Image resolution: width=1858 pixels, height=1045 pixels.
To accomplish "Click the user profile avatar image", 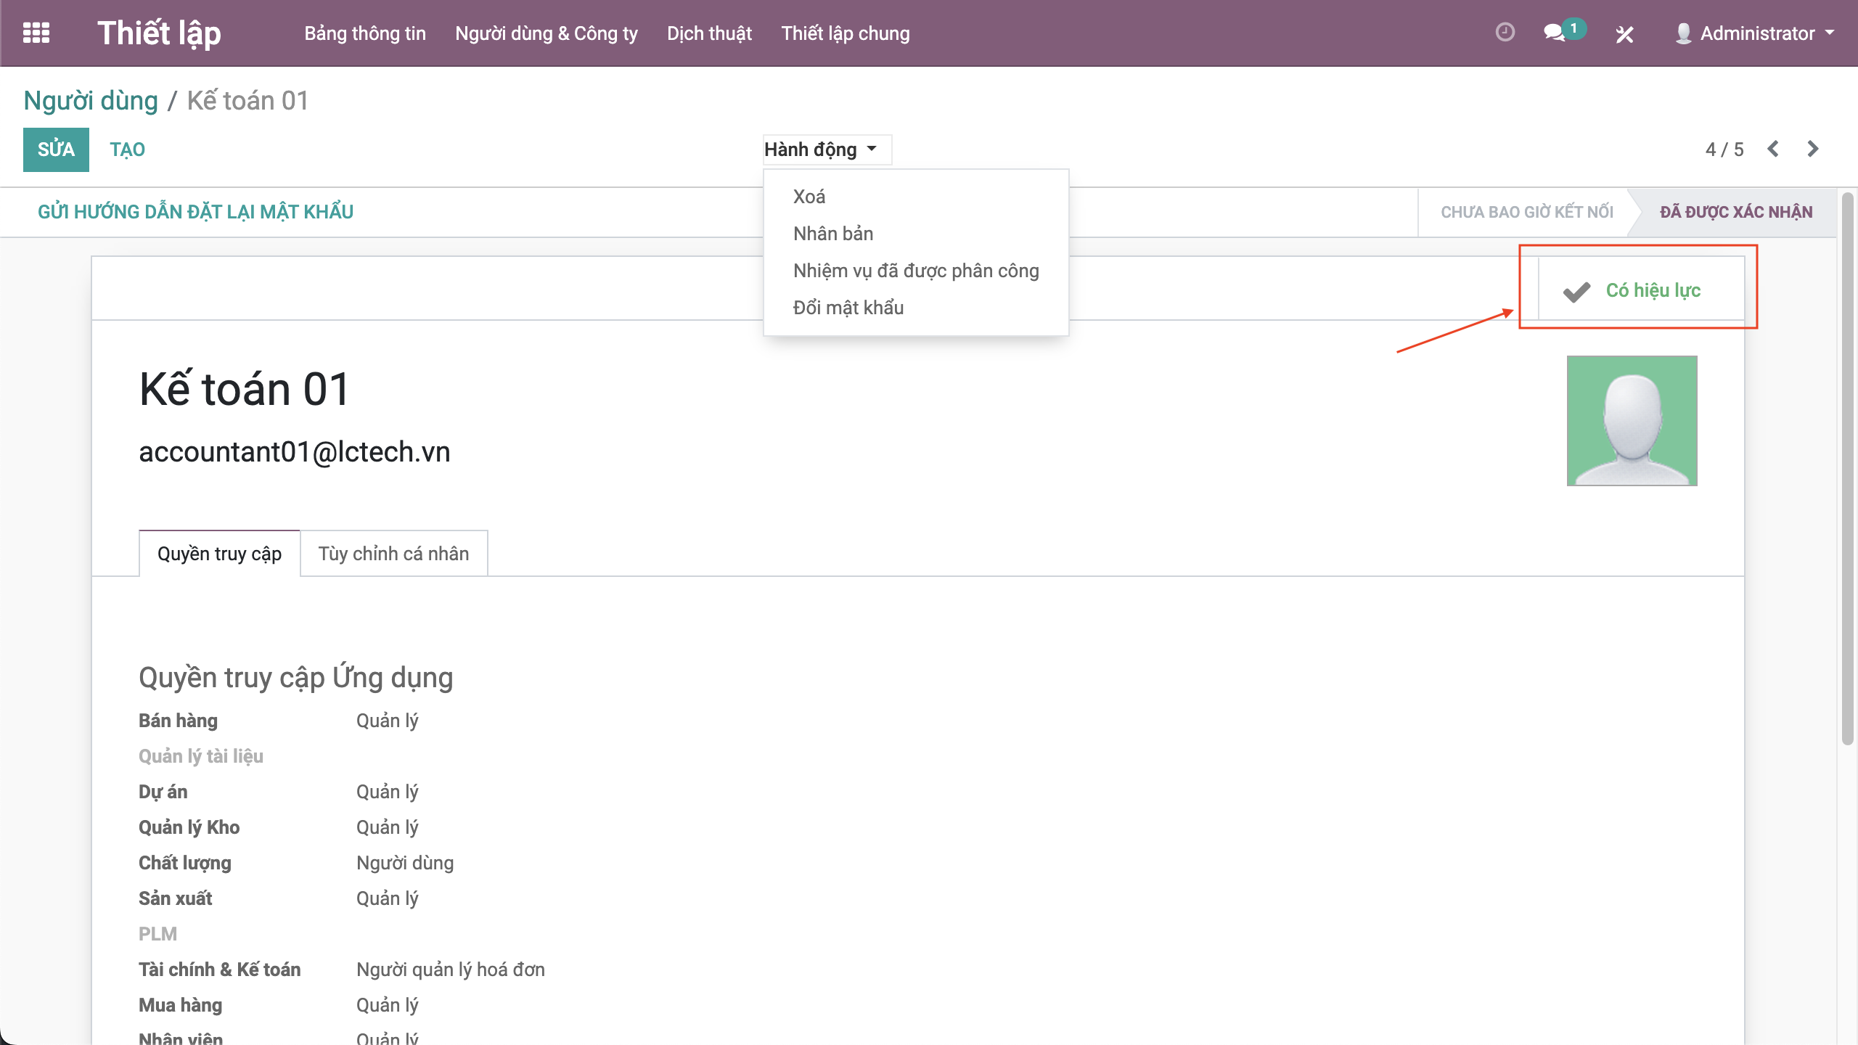I will point(1632,420).
